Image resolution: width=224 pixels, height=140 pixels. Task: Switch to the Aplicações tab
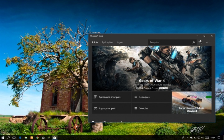107,42
